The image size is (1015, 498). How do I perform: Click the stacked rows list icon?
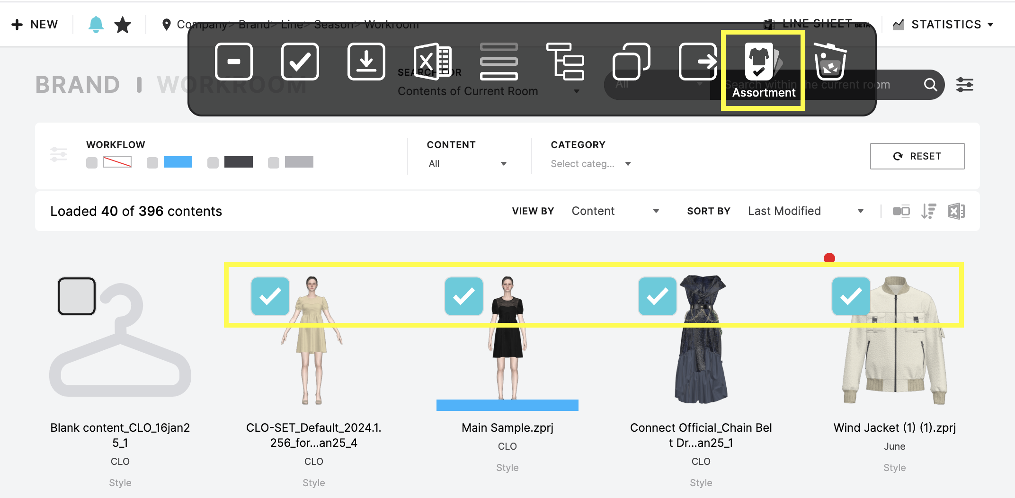(x=499, y=62)
